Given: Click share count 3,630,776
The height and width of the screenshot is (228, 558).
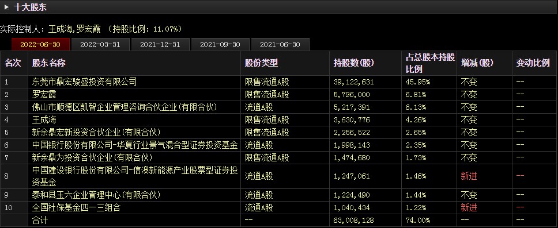Looking at the screenshot, I should [x=352, y=120].
